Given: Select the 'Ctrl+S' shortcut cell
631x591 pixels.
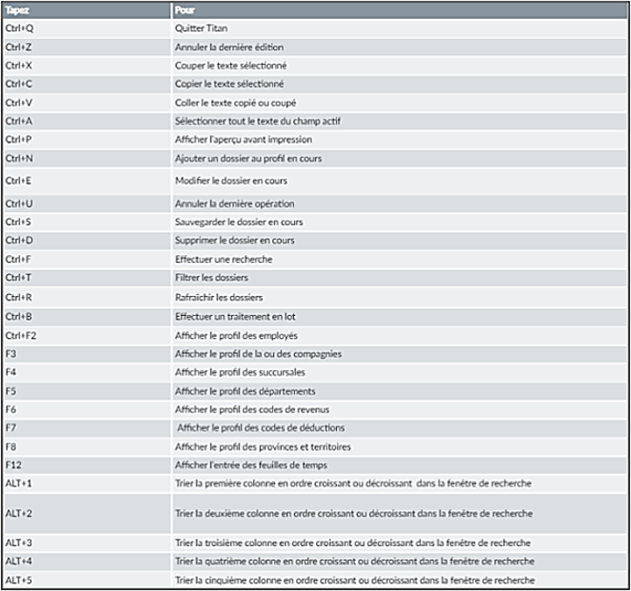Looking at the screenshot, I should pyautogui.click(x=87, y=222).
